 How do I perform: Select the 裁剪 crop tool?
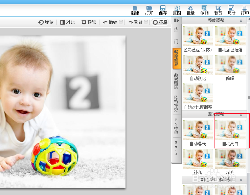(x=218, y=10)
